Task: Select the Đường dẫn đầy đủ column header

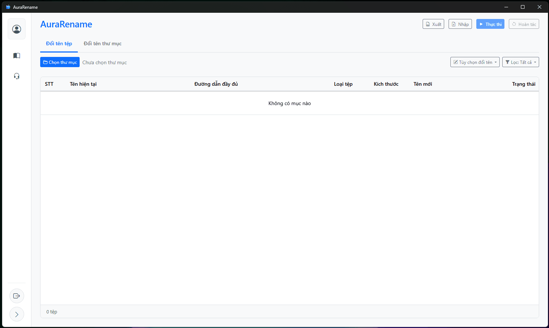Action: point(216,84)
